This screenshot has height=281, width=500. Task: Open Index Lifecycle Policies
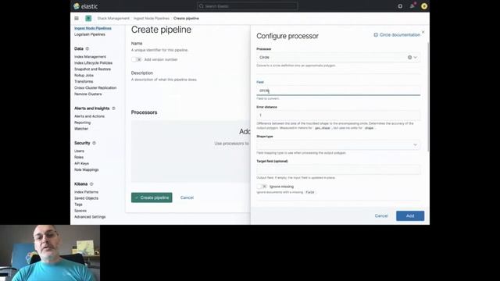[x=94, y=62]
